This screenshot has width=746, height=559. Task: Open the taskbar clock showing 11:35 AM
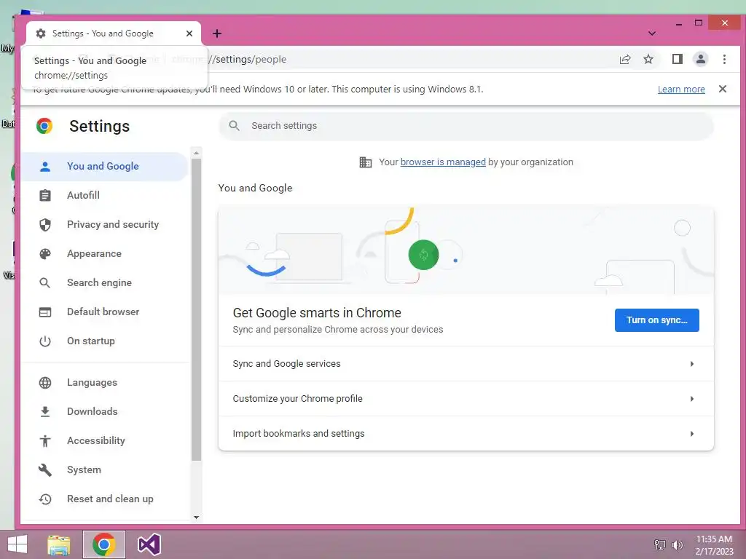click(x=714, y=545)
